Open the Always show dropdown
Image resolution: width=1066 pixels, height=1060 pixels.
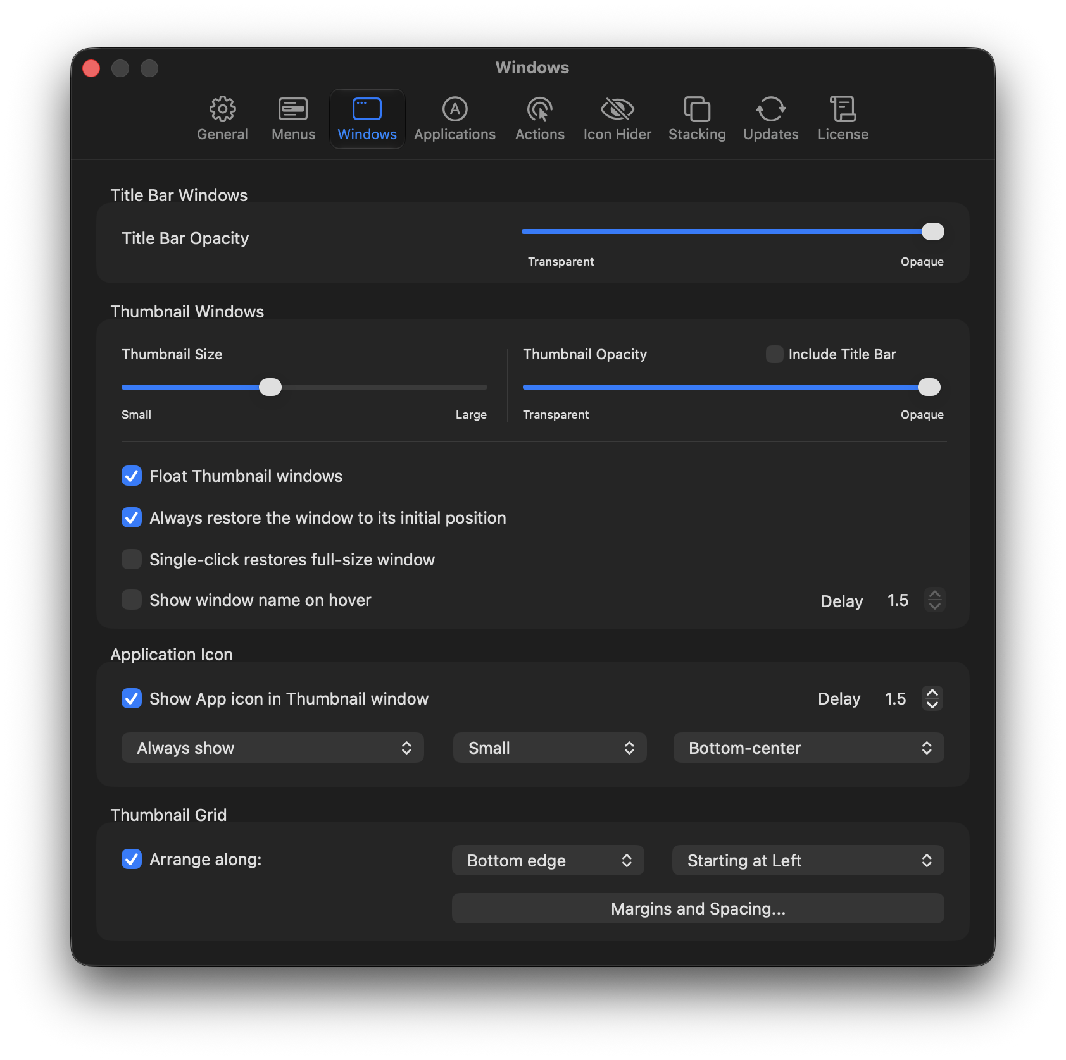(x=272, y=748)
